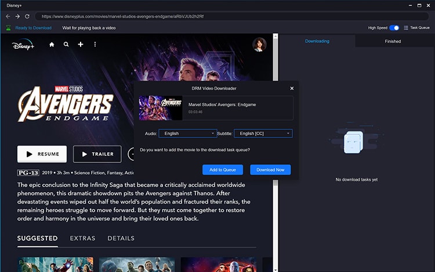Open the Subtitle language dropdown
This screenshot has width=435, height=272.
(263, 133)
